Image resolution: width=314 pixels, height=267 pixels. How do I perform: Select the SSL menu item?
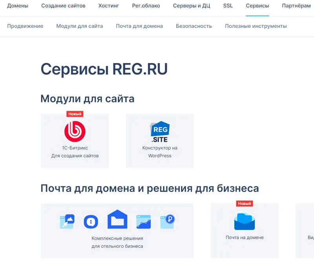point(228,5)
